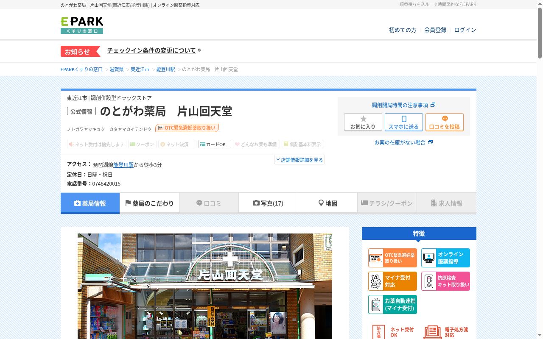543x339 pixels.
Task: Click the 電子処方箋対応 icon
Action: 433,331
